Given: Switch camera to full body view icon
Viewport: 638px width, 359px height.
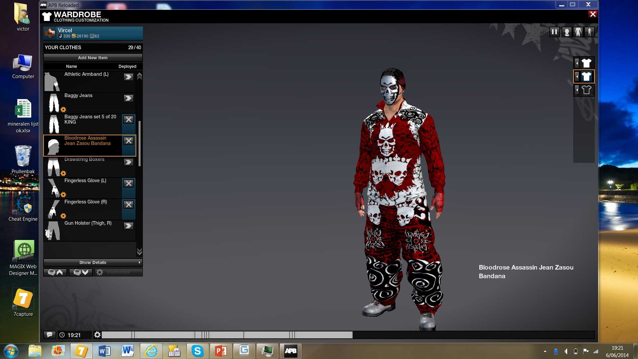Looking at the screenshot, I should pyautogui.click(x=589, y=32).
